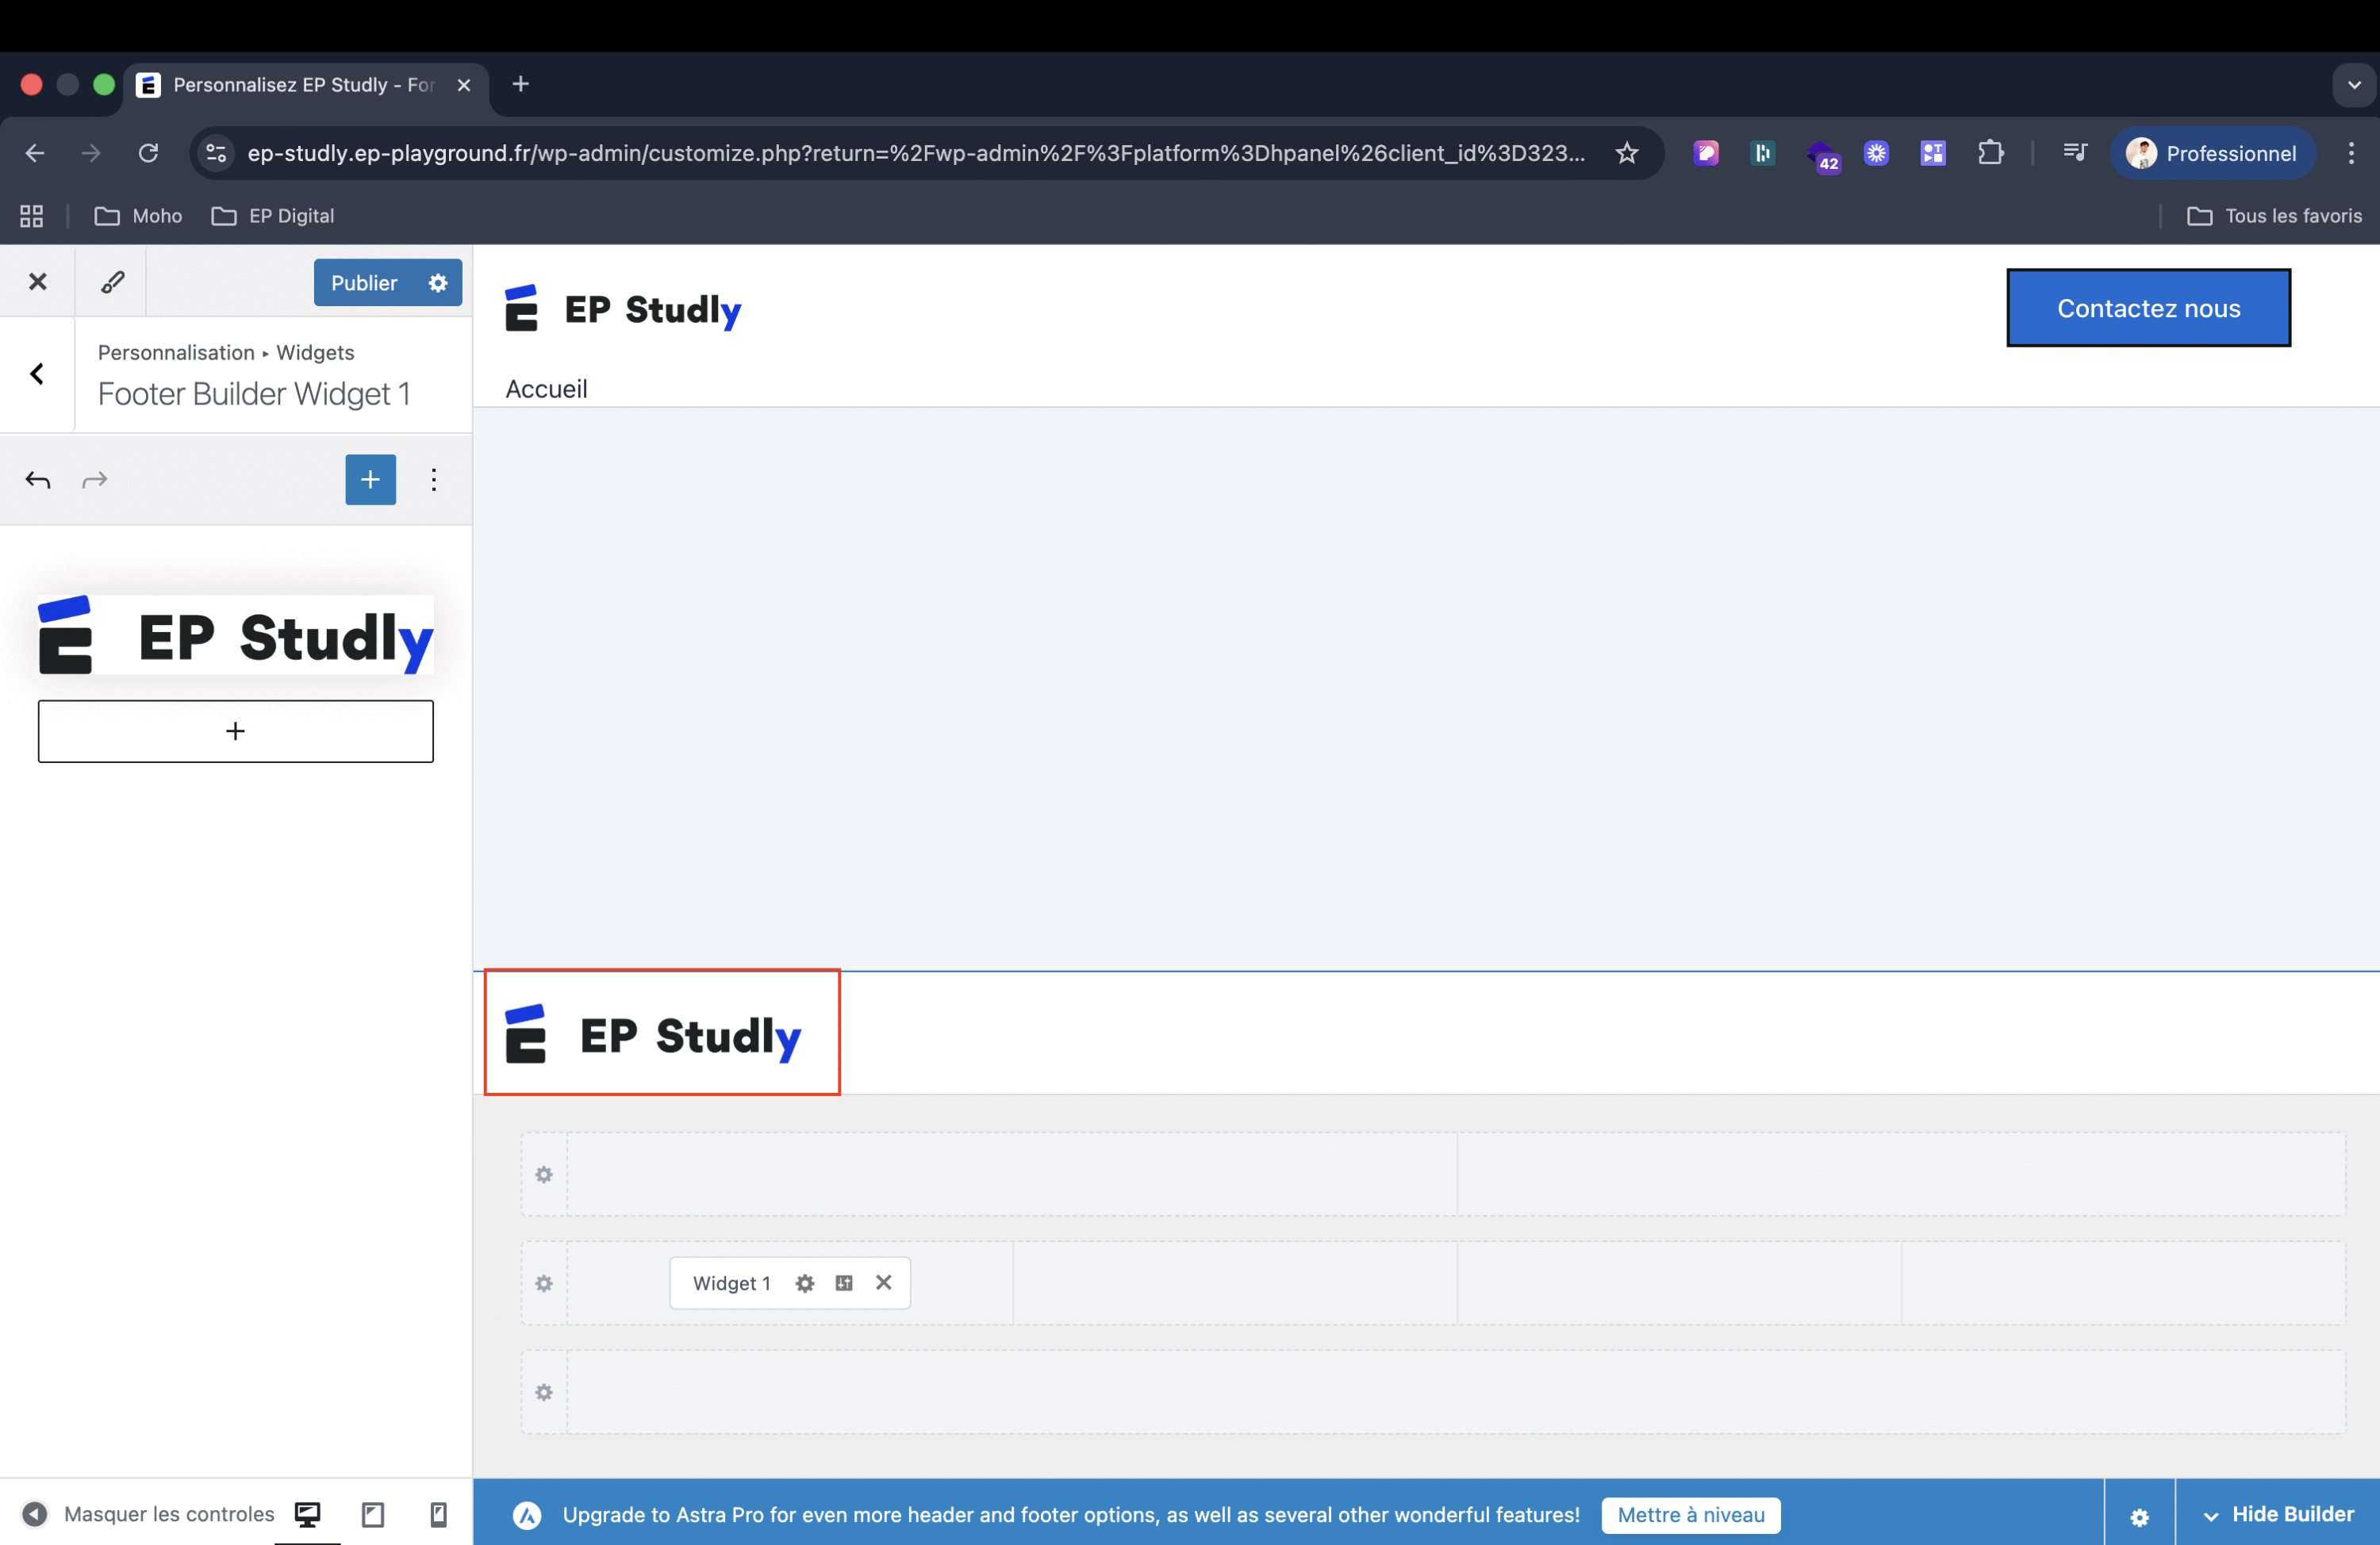
Task: Open EP Digital bookmarks folder
Action: pos(273,216)
